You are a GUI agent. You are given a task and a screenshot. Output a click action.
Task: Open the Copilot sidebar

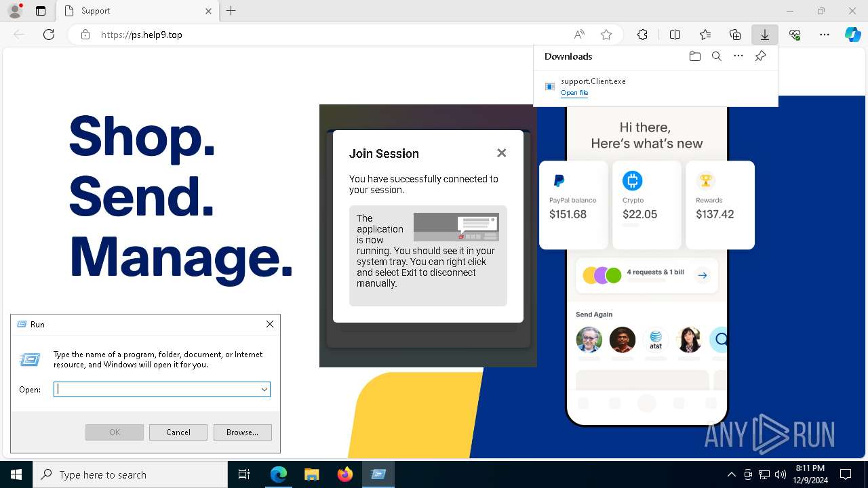click(x=852, y=35)
